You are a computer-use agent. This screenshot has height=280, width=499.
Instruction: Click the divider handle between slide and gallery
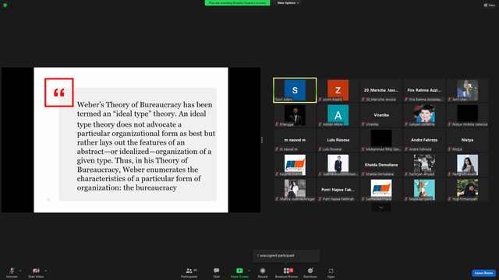(262, 140)
